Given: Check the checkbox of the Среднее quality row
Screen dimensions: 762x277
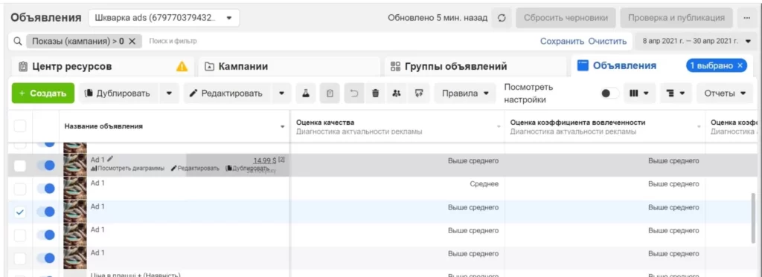Looking at the screenshot, I should (20, 189).
